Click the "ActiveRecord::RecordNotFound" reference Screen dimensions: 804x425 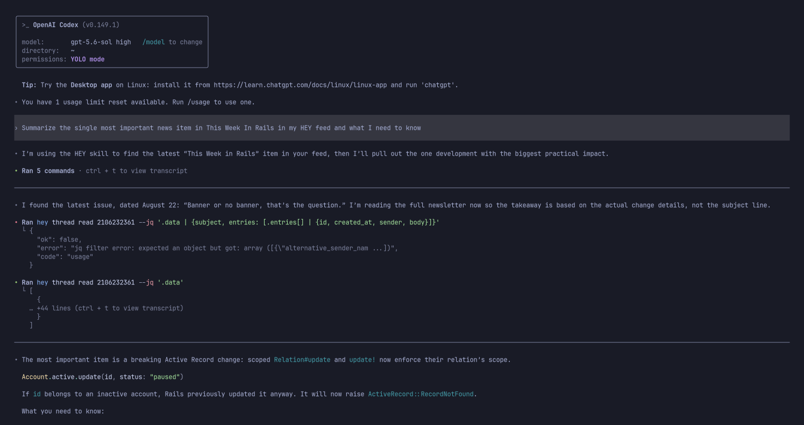(x=421, y=394)
